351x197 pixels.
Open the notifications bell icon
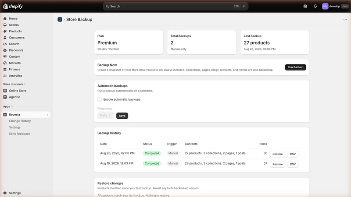coord(315,6)
